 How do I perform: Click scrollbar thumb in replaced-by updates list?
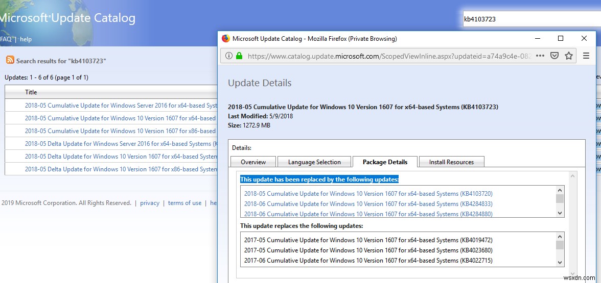(x=560, y=198)
